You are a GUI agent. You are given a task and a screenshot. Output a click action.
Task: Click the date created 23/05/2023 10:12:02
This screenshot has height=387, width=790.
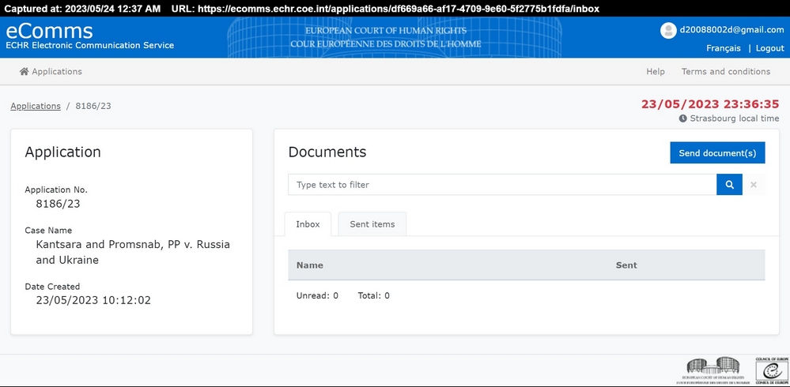click(x=93, y=300)
